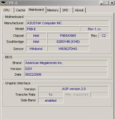
Task: Click the BIOS version 0201 field
Action: click(66, 69)
